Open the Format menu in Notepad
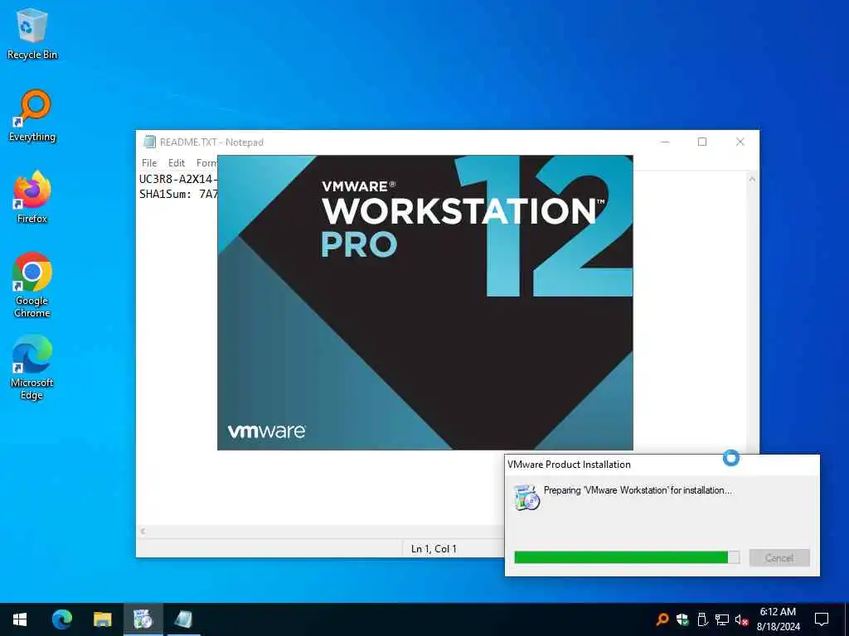The image size is (849, 636). [x=206, y=163]
